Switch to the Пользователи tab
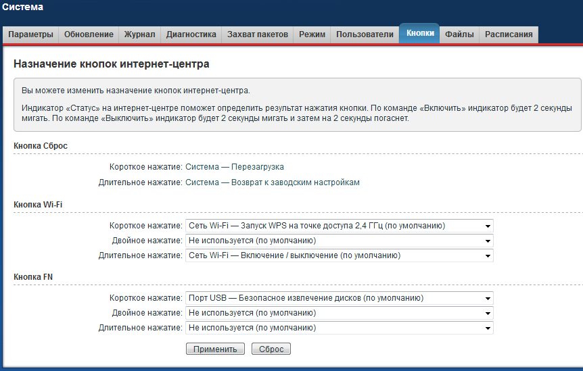The image size is (583, 371). (365, 34)
